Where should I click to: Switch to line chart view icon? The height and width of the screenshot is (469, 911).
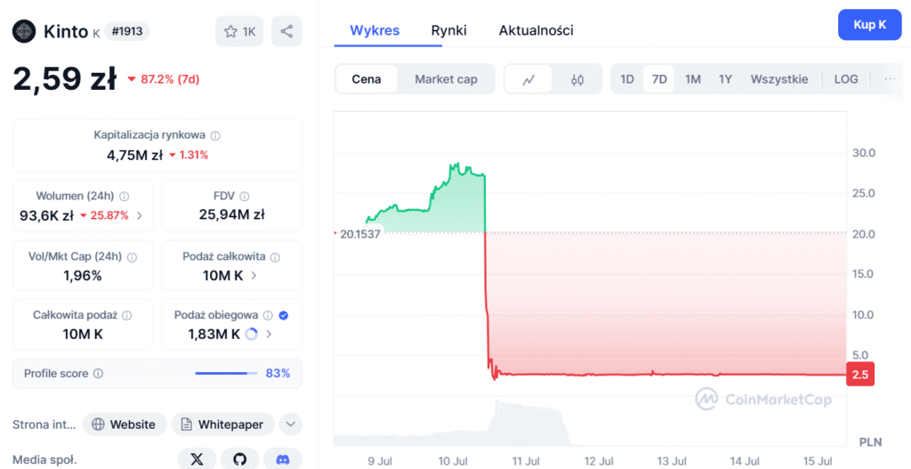528,79
